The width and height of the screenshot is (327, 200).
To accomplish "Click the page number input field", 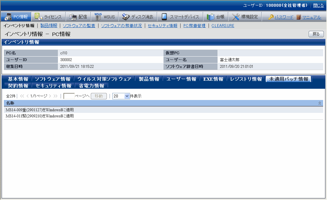I will (x=69, y=96).
